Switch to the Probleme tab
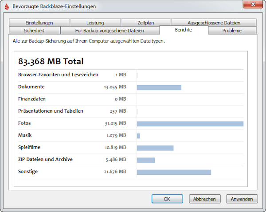The image size is (266, 212). [232, 31]
